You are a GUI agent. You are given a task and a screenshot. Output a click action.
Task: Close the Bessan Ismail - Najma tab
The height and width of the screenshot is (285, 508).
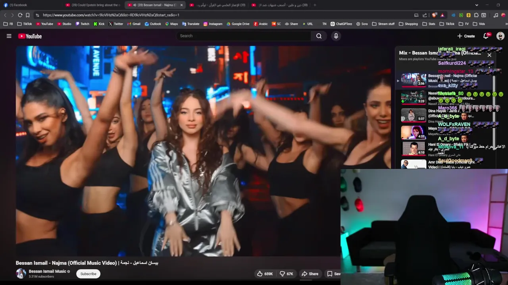point(181,5)
